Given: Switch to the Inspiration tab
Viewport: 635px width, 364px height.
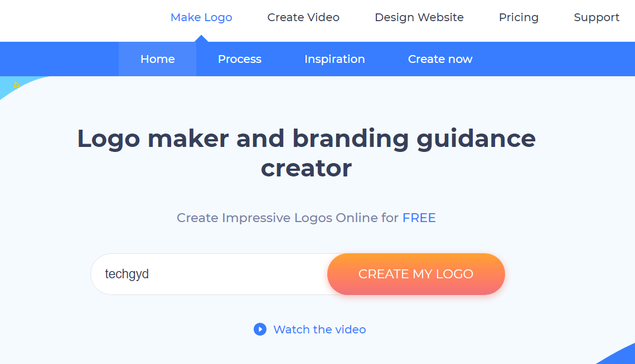Looking at the screenshot, I should (335, 59).
